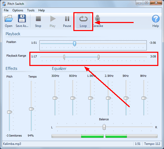Click the Pitch label above its slider
164x149 pixels.
click(10, 77)
